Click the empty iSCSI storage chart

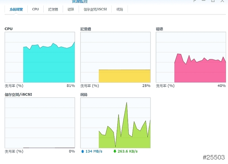coord(40,123)
